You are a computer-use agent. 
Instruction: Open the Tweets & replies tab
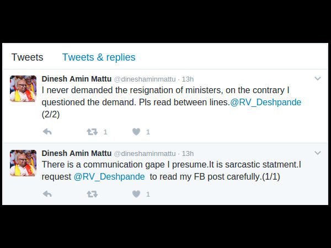point(99,57)
